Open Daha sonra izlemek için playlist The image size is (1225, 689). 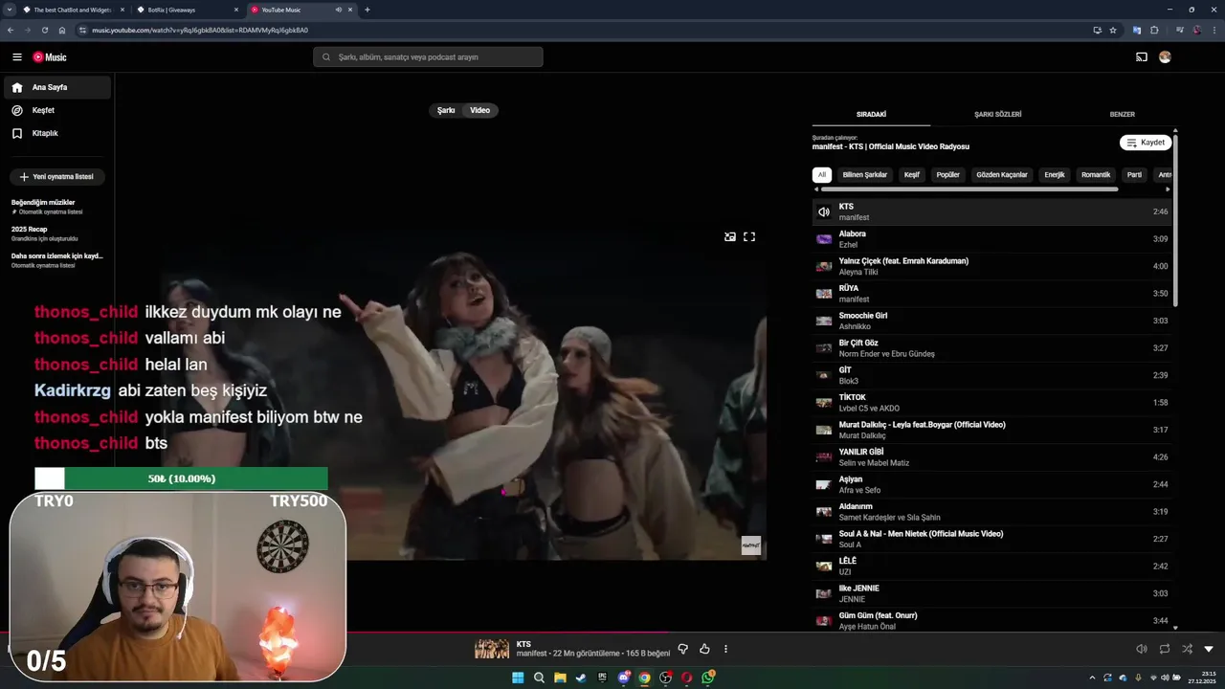tap(56, 260)
